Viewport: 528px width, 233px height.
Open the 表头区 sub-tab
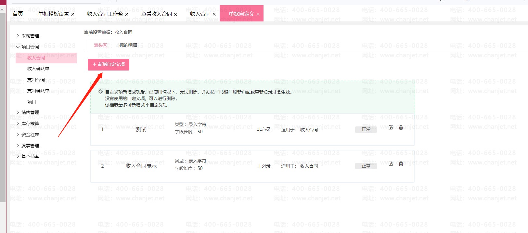[x=100, y=45]
